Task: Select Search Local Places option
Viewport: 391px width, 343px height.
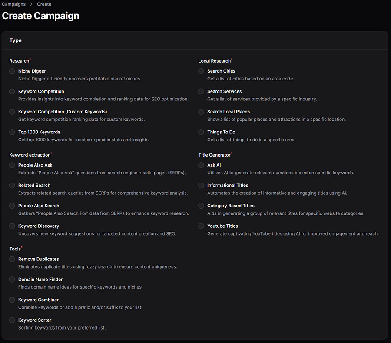Action: [201, 112]
